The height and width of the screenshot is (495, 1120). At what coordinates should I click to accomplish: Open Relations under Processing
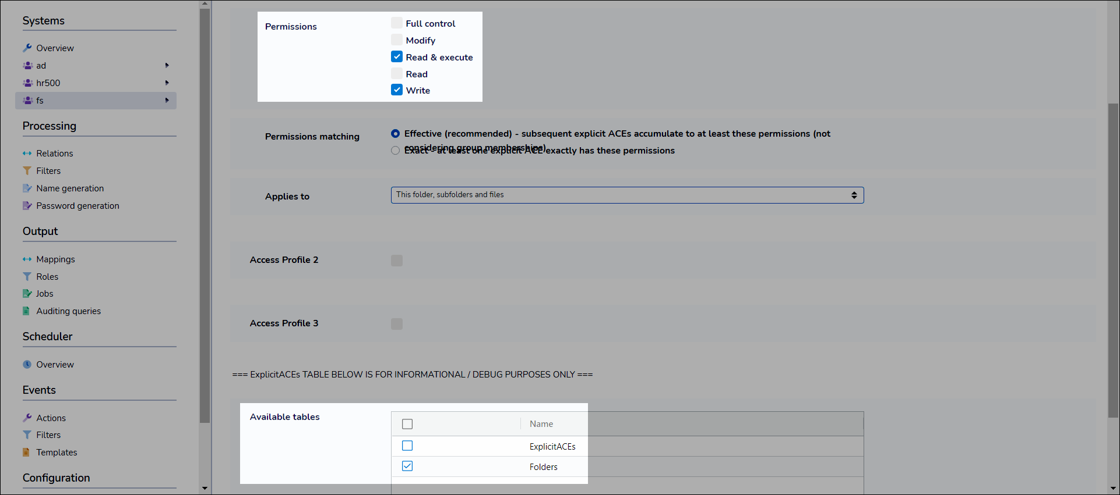(55, 153)
